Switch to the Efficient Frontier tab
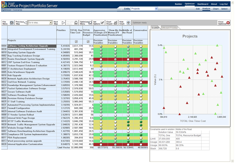This screenshot has width=238, height=165. pyautogui.click(x=170, y=28)
